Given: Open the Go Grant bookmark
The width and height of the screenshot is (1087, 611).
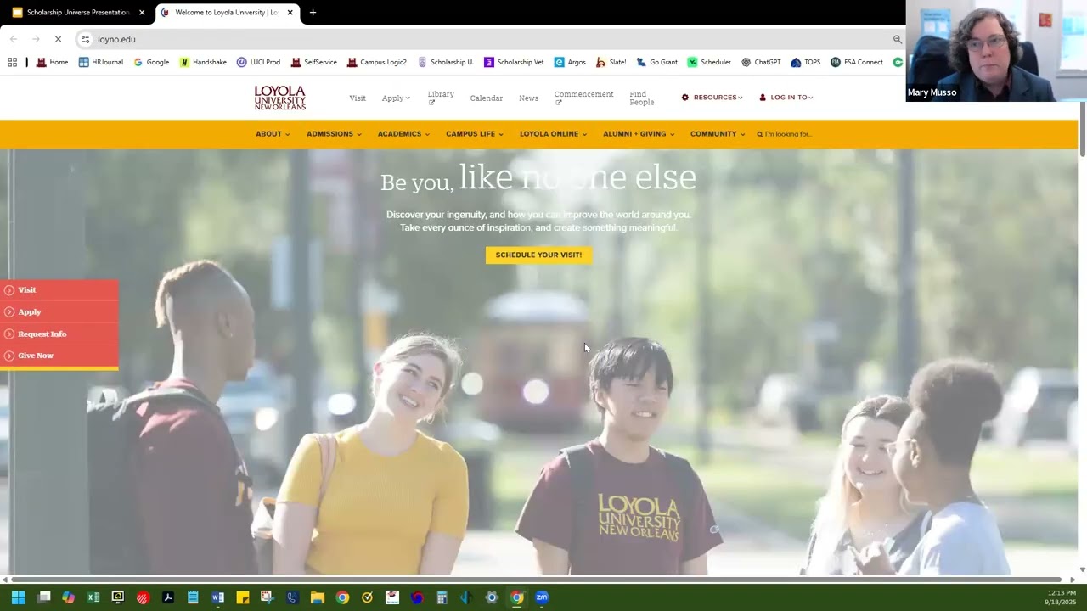Looking at the screenshot, I should [656, 62].
